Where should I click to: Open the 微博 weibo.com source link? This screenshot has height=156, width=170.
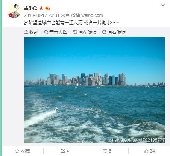[87, 15]
